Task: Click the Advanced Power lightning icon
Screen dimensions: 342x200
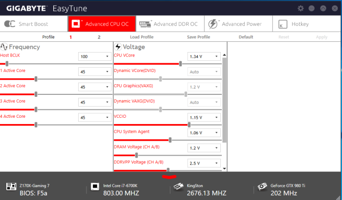Action: click(213, 24)
